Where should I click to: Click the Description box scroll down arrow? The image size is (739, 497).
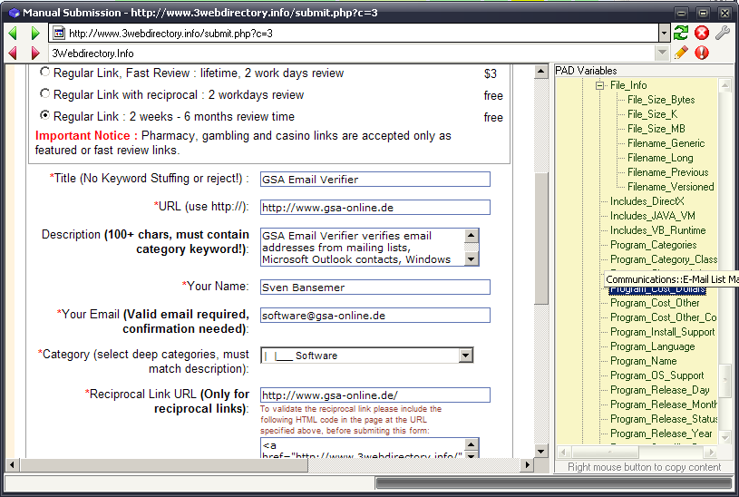(471, 259)
